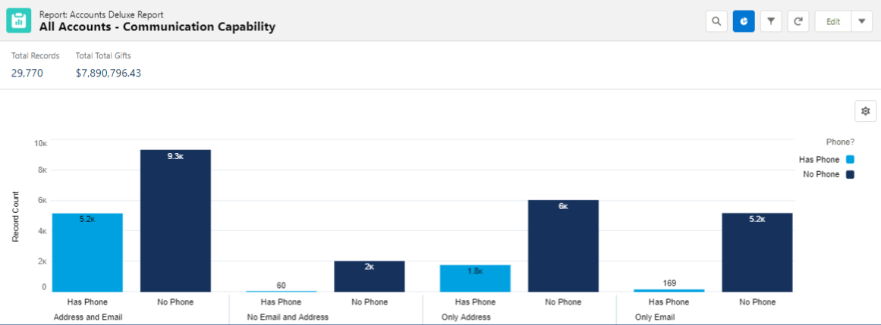Image resolution: width=881 pixels, height=325 pixels.
Task: Click the report type icon beside title
Action: 19,20
